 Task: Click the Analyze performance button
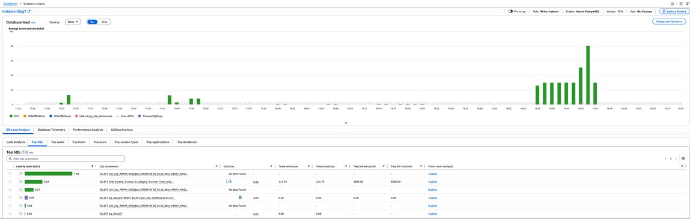669,22
